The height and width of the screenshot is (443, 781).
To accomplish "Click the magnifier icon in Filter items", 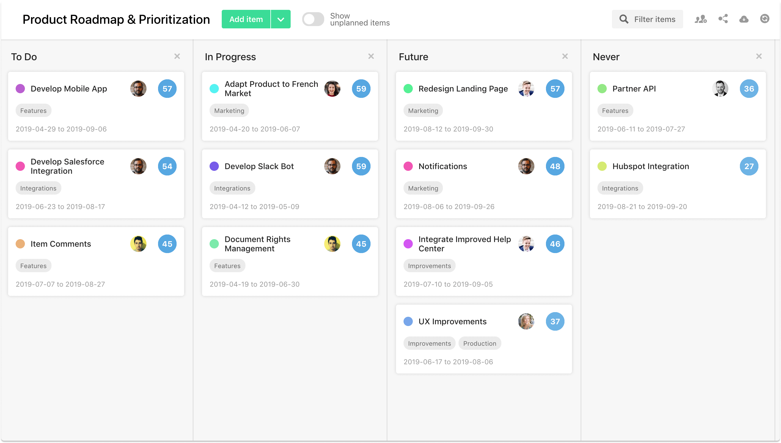I will click(x=624, y=19).
